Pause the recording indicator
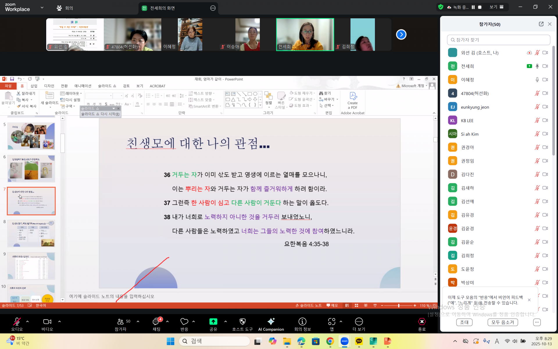The width and height of the screenshot is (558, 349). (473, 7)
